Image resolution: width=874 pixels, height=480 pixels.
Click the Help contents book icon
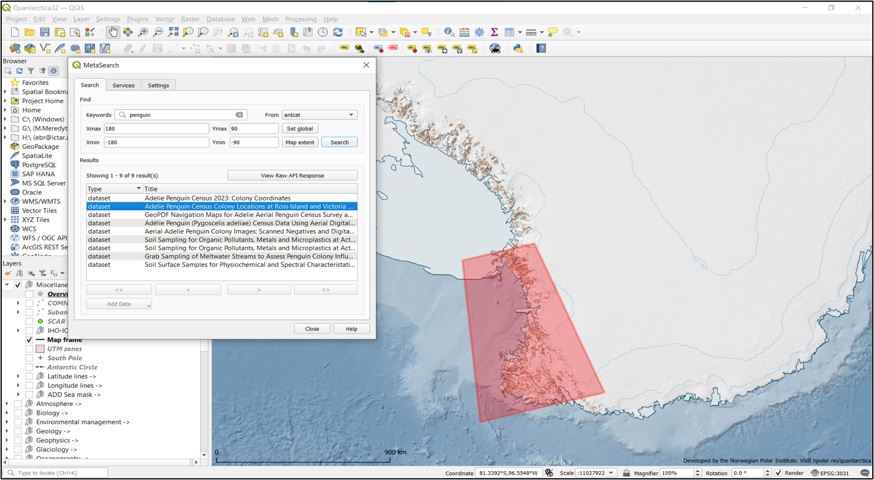[541, 48]
